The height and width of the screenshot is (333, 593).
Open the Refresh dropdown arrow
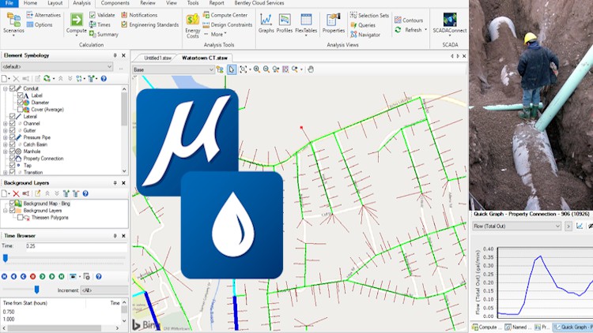point(426,29)
